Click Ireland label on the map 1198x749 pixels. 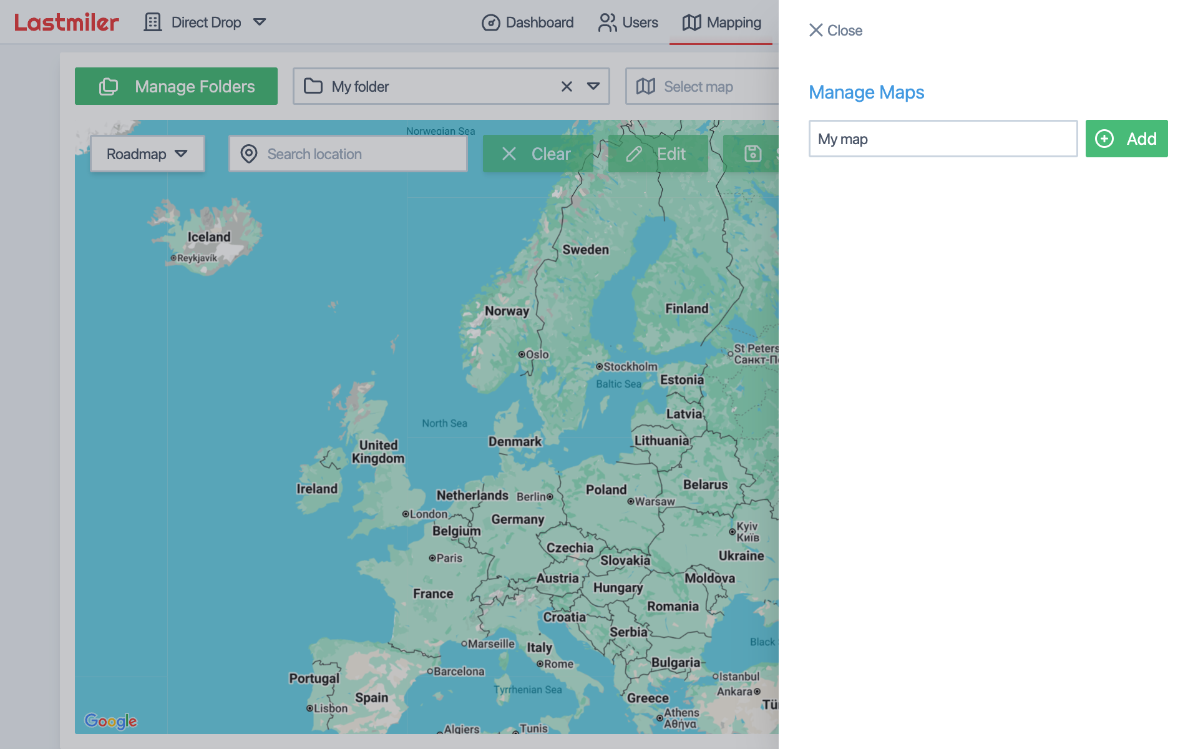(x=317, y=489)
